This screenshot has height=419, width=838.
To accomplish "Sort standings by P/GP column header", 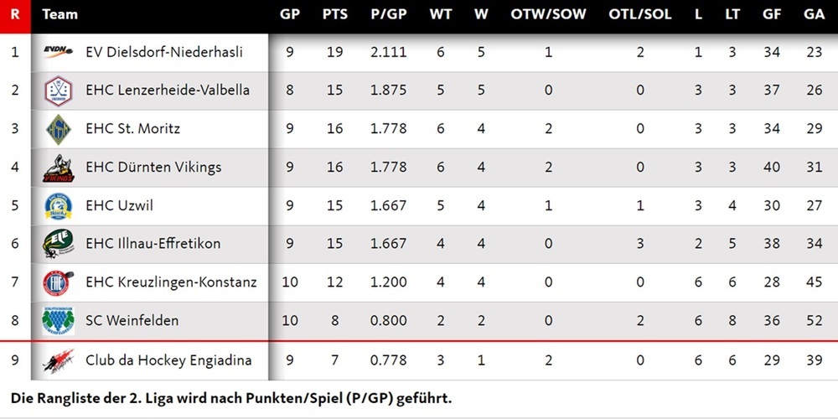I will tap(388, 14).
